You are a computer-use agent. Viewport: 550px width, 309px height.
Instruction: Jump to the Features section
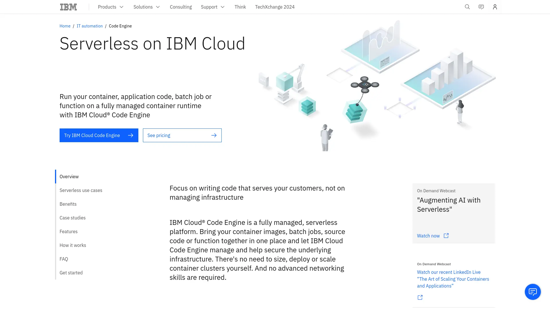pyautogui.click(x=68, y=231)
